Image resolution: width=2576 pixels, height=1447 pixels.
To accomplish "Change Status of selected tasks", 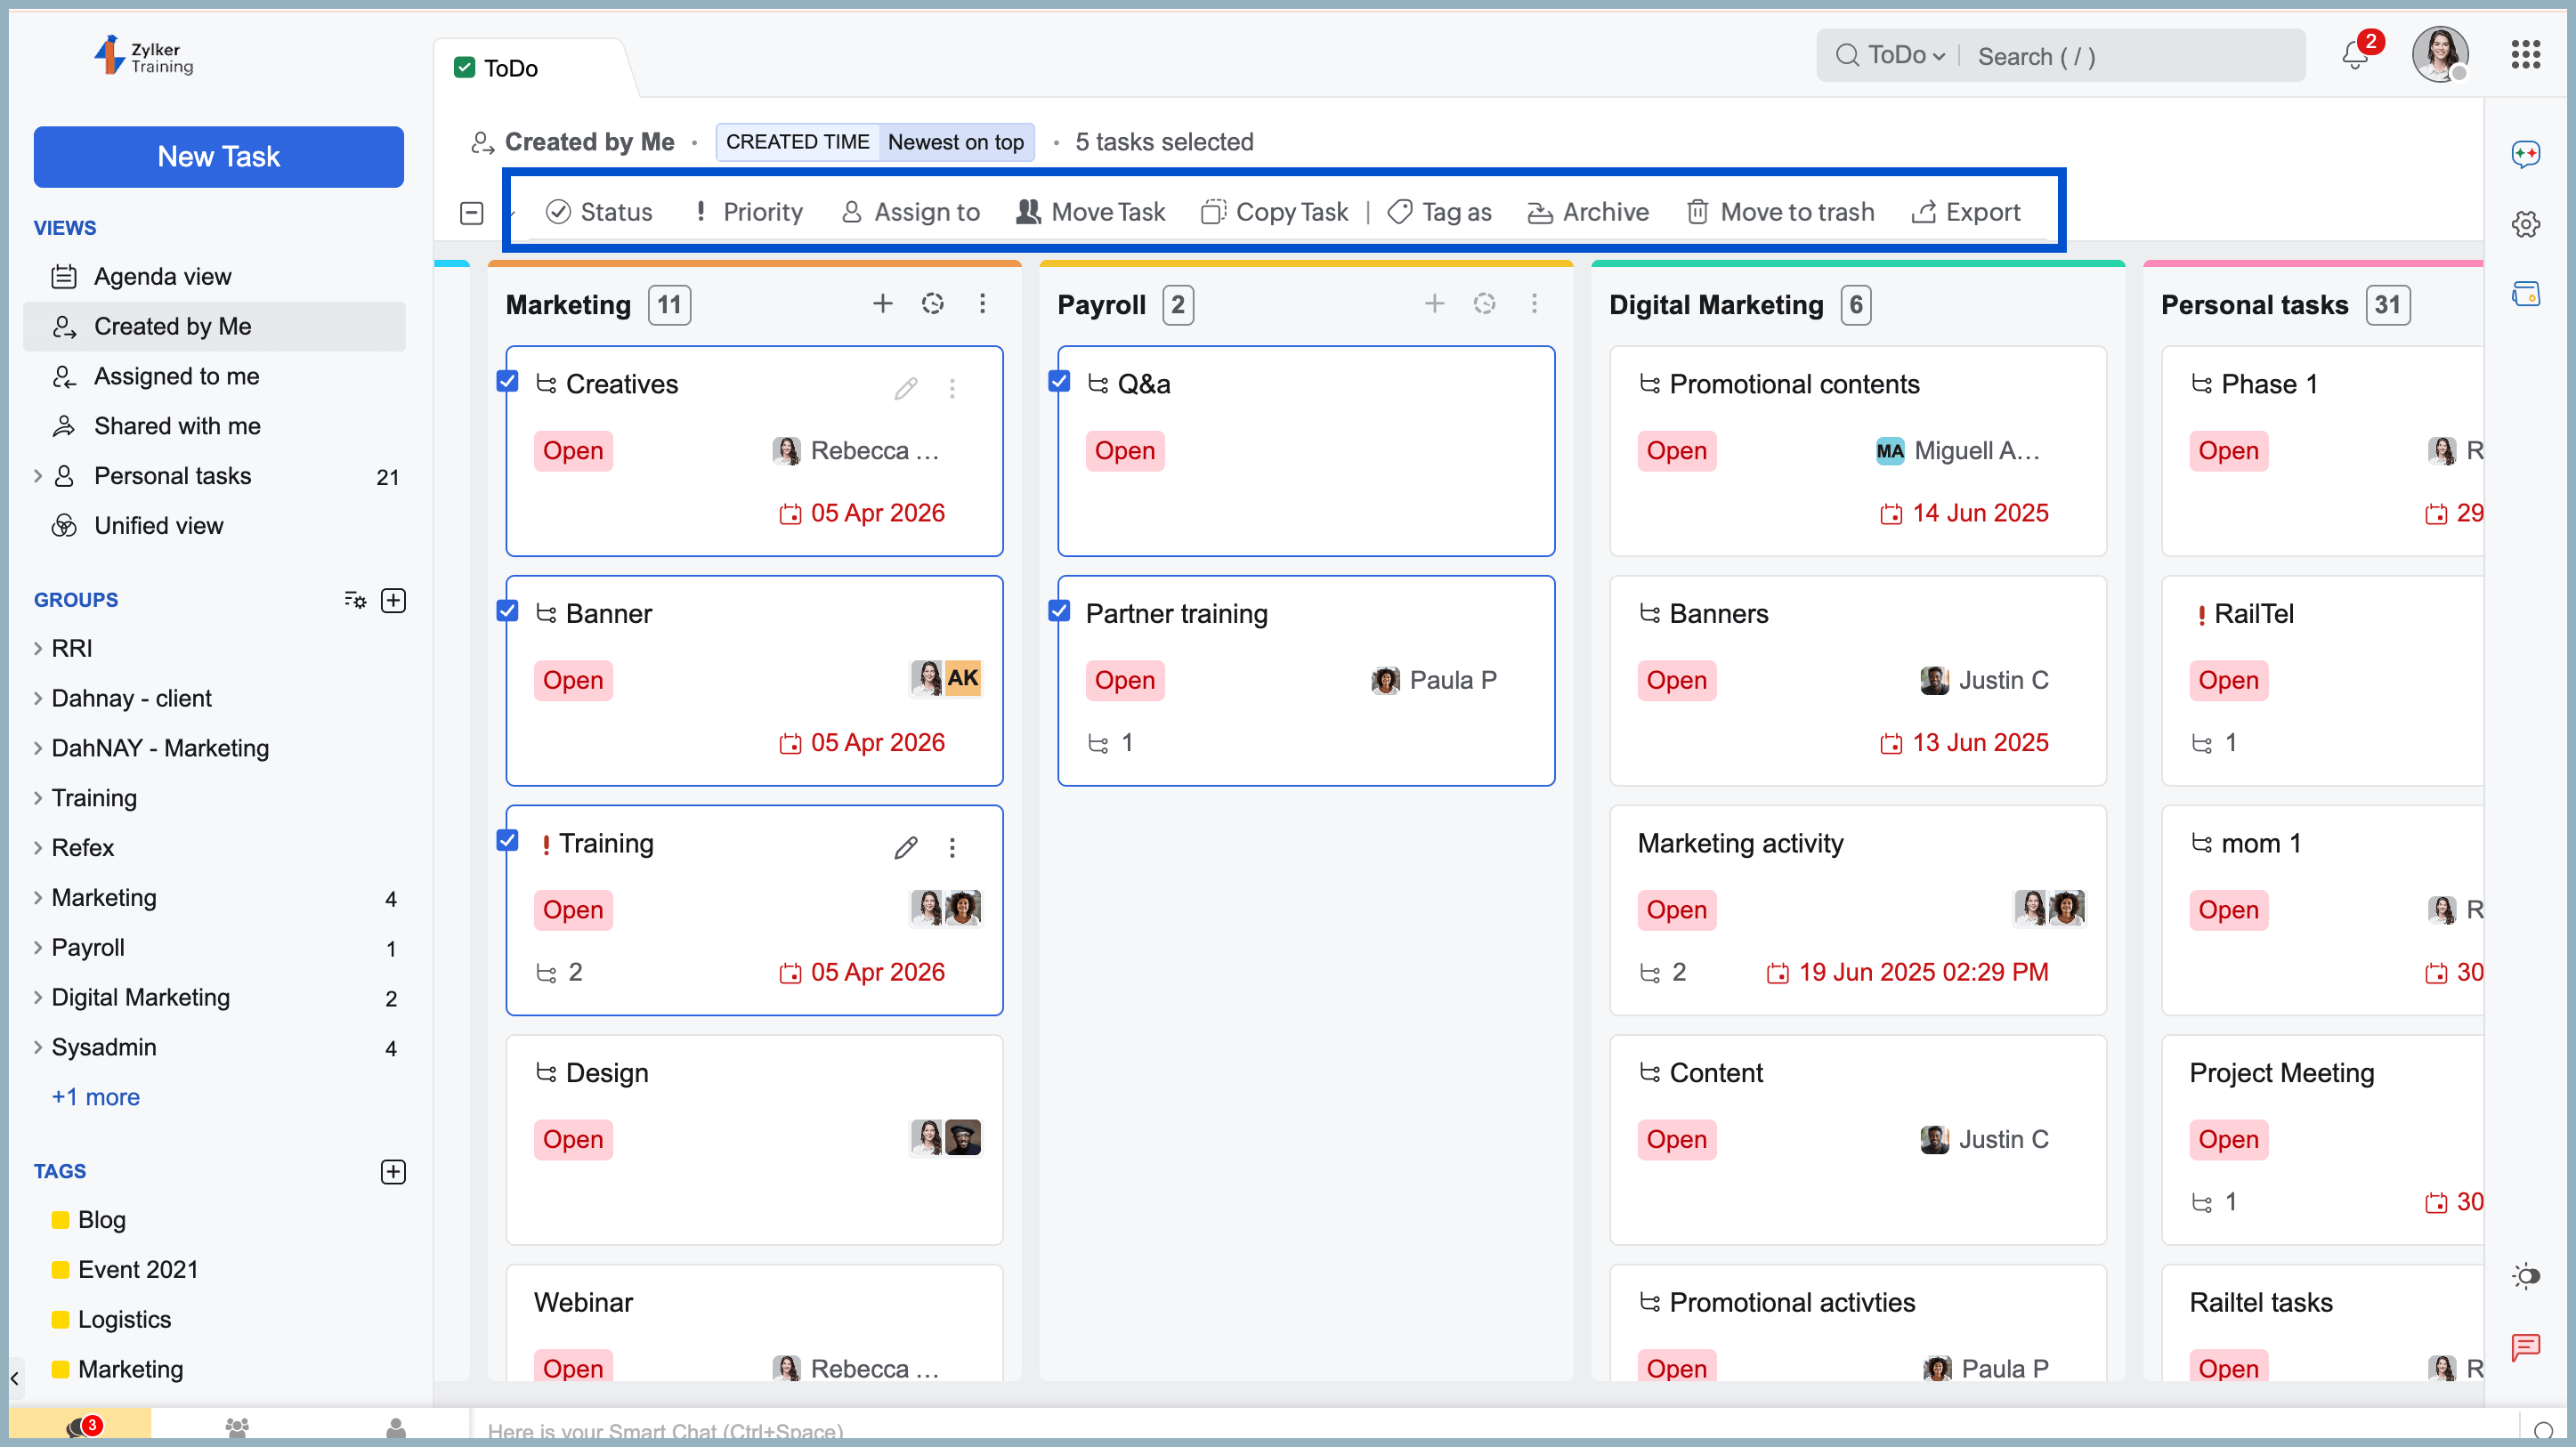I will pos(598,212).
